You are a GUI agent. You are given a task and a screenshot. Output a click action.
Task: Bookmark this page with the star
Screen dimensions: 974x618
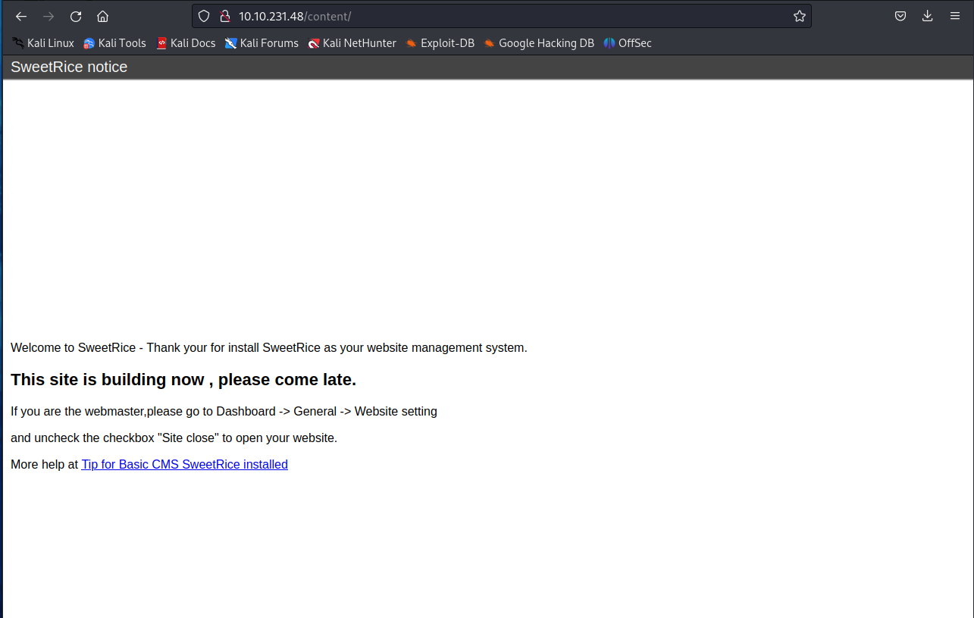pos(799,16)
